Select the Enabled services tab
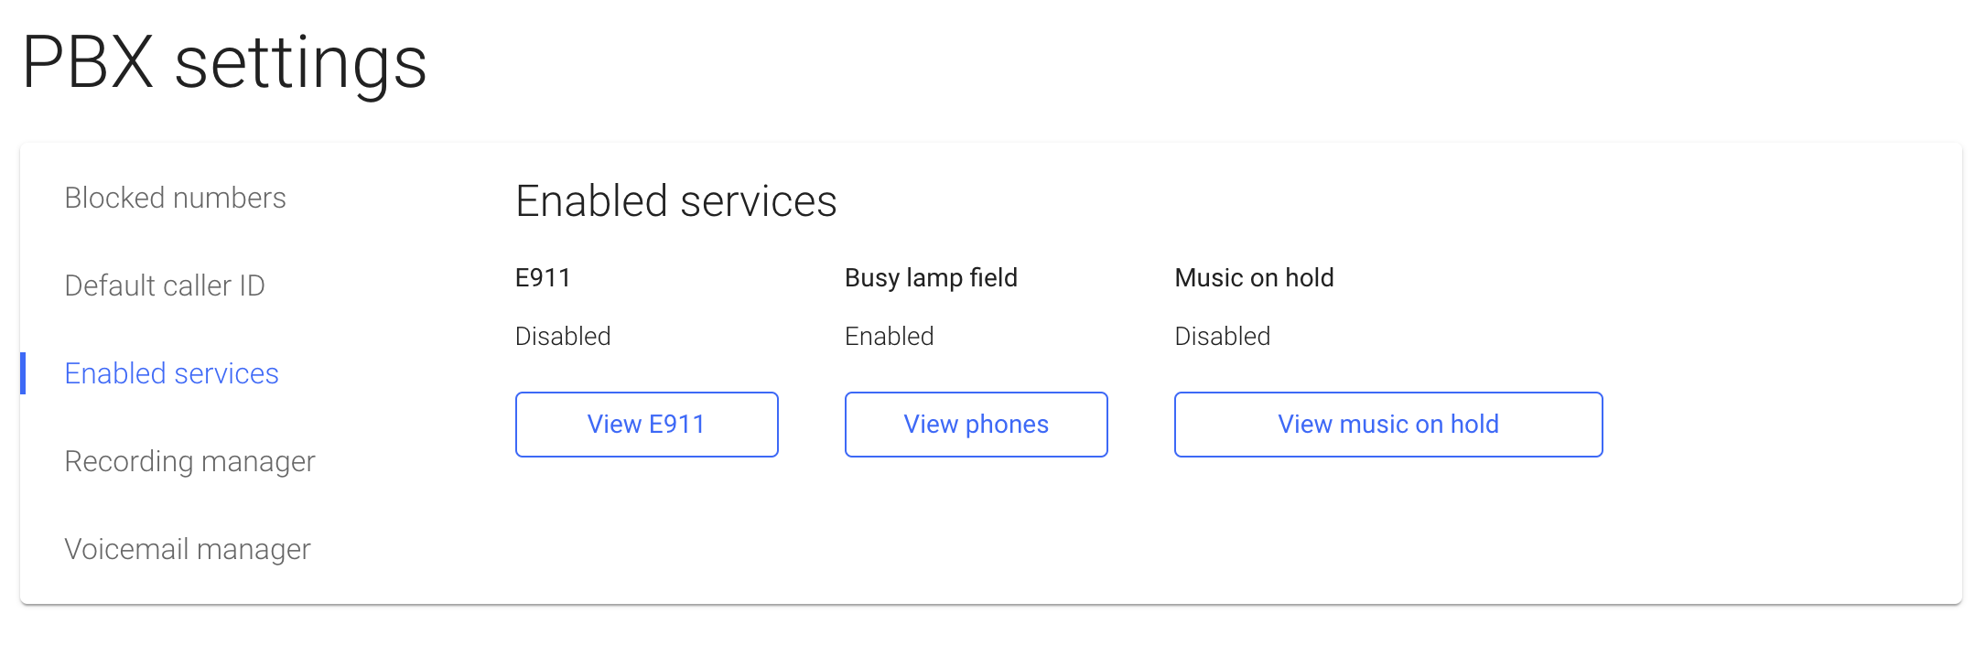Screen dimensions: 1986x646 (x=171, y=372)
